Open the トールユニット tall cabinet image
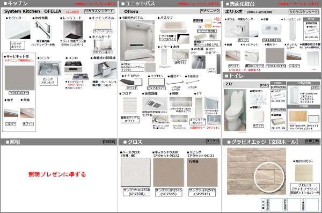This screenshot has height=213, width=322. (292, 31)
